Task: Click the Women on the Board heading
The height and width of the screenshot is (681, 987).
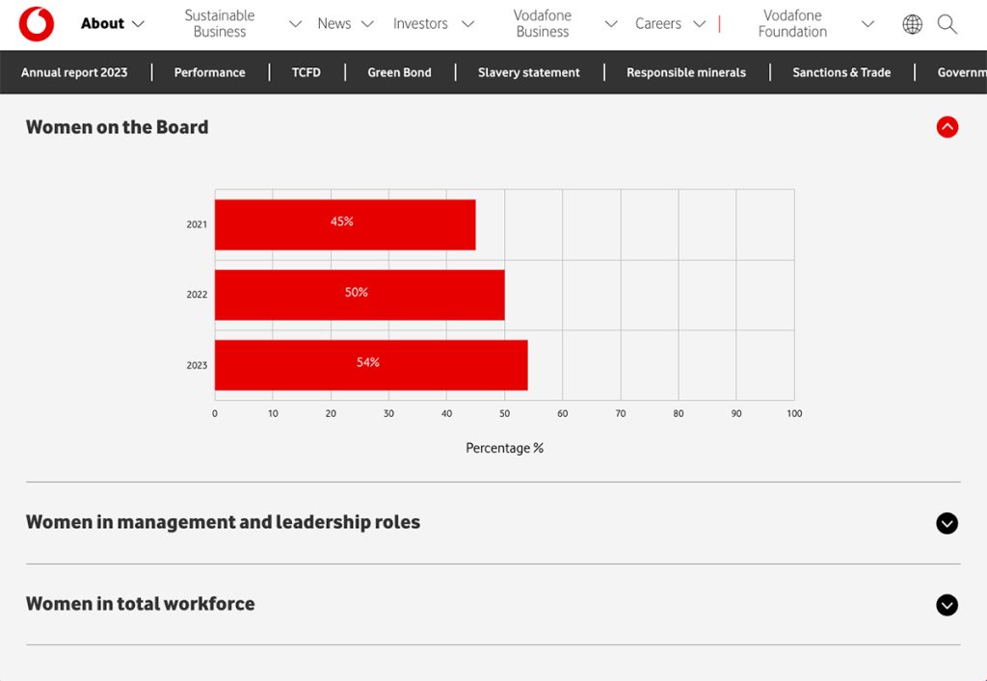Action: (117, 127)
